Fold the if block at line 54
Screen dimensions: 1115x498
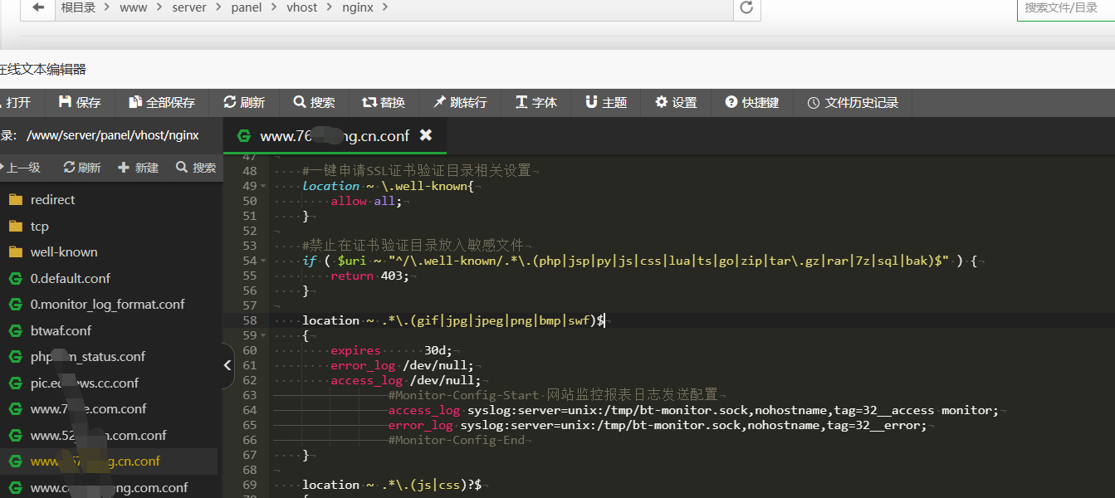tap(263, 261)
